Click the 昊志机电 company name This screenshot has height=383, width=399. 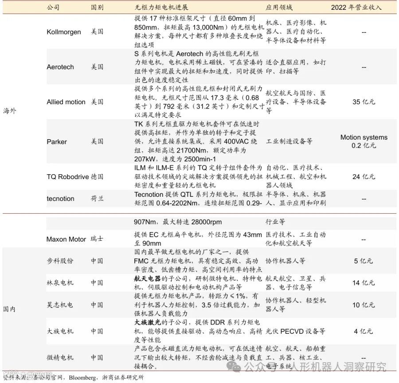(60, 305)
